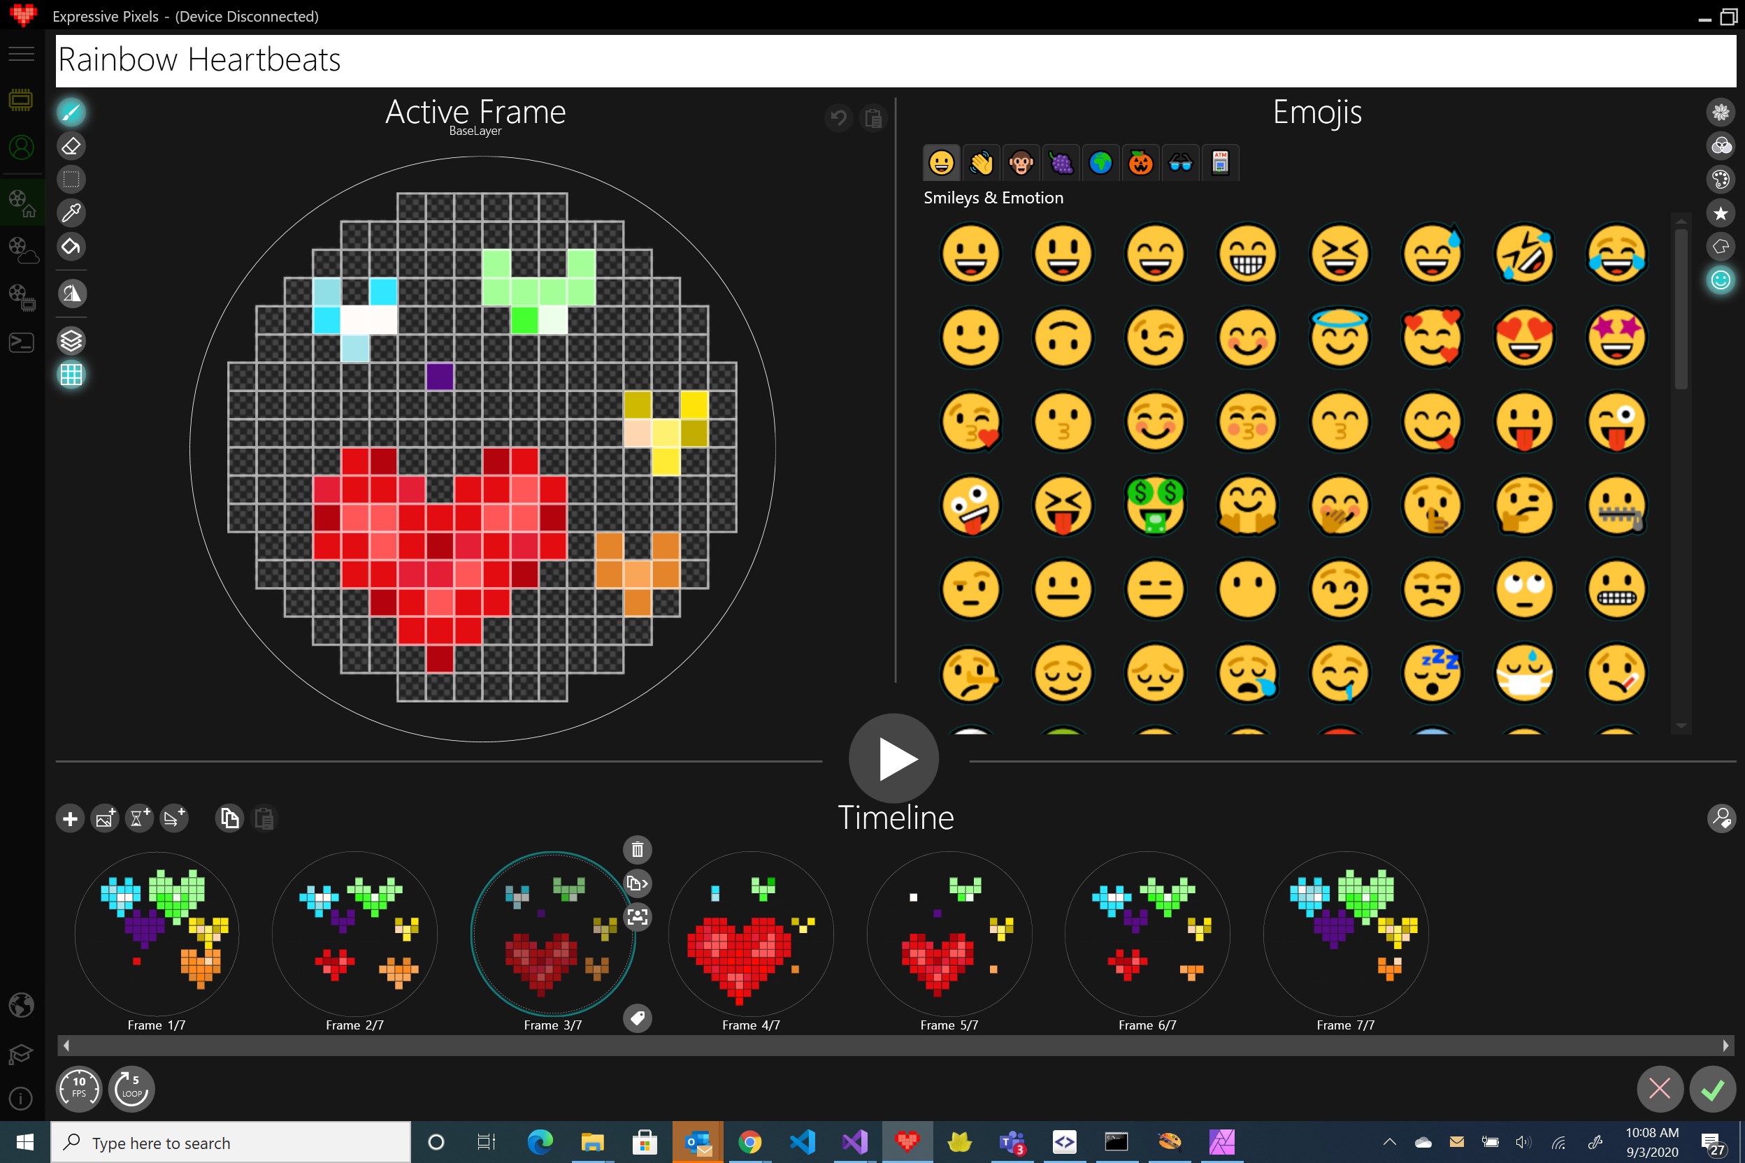Viewport: 1745px width, 1163px height.
Task: Confirm edits with green checkmark
Action: click(1712, 1089)
